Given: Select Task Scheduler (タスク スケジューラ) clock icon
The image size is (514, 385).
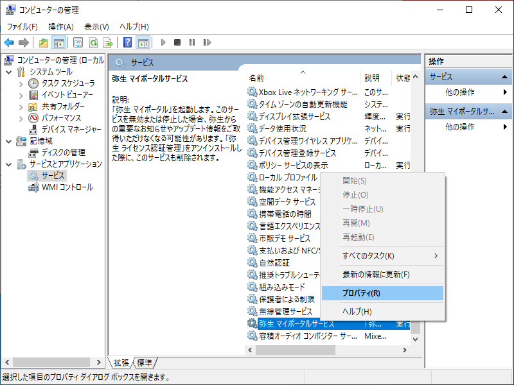Looking at the screenshot, I should (x=33, y=83).
